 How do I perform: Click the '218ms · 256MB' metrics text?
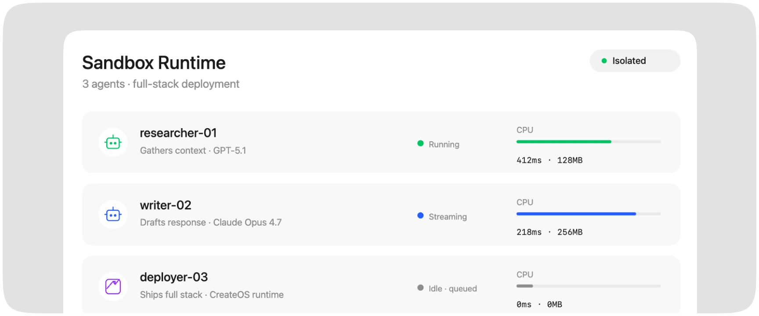(549, 232)
